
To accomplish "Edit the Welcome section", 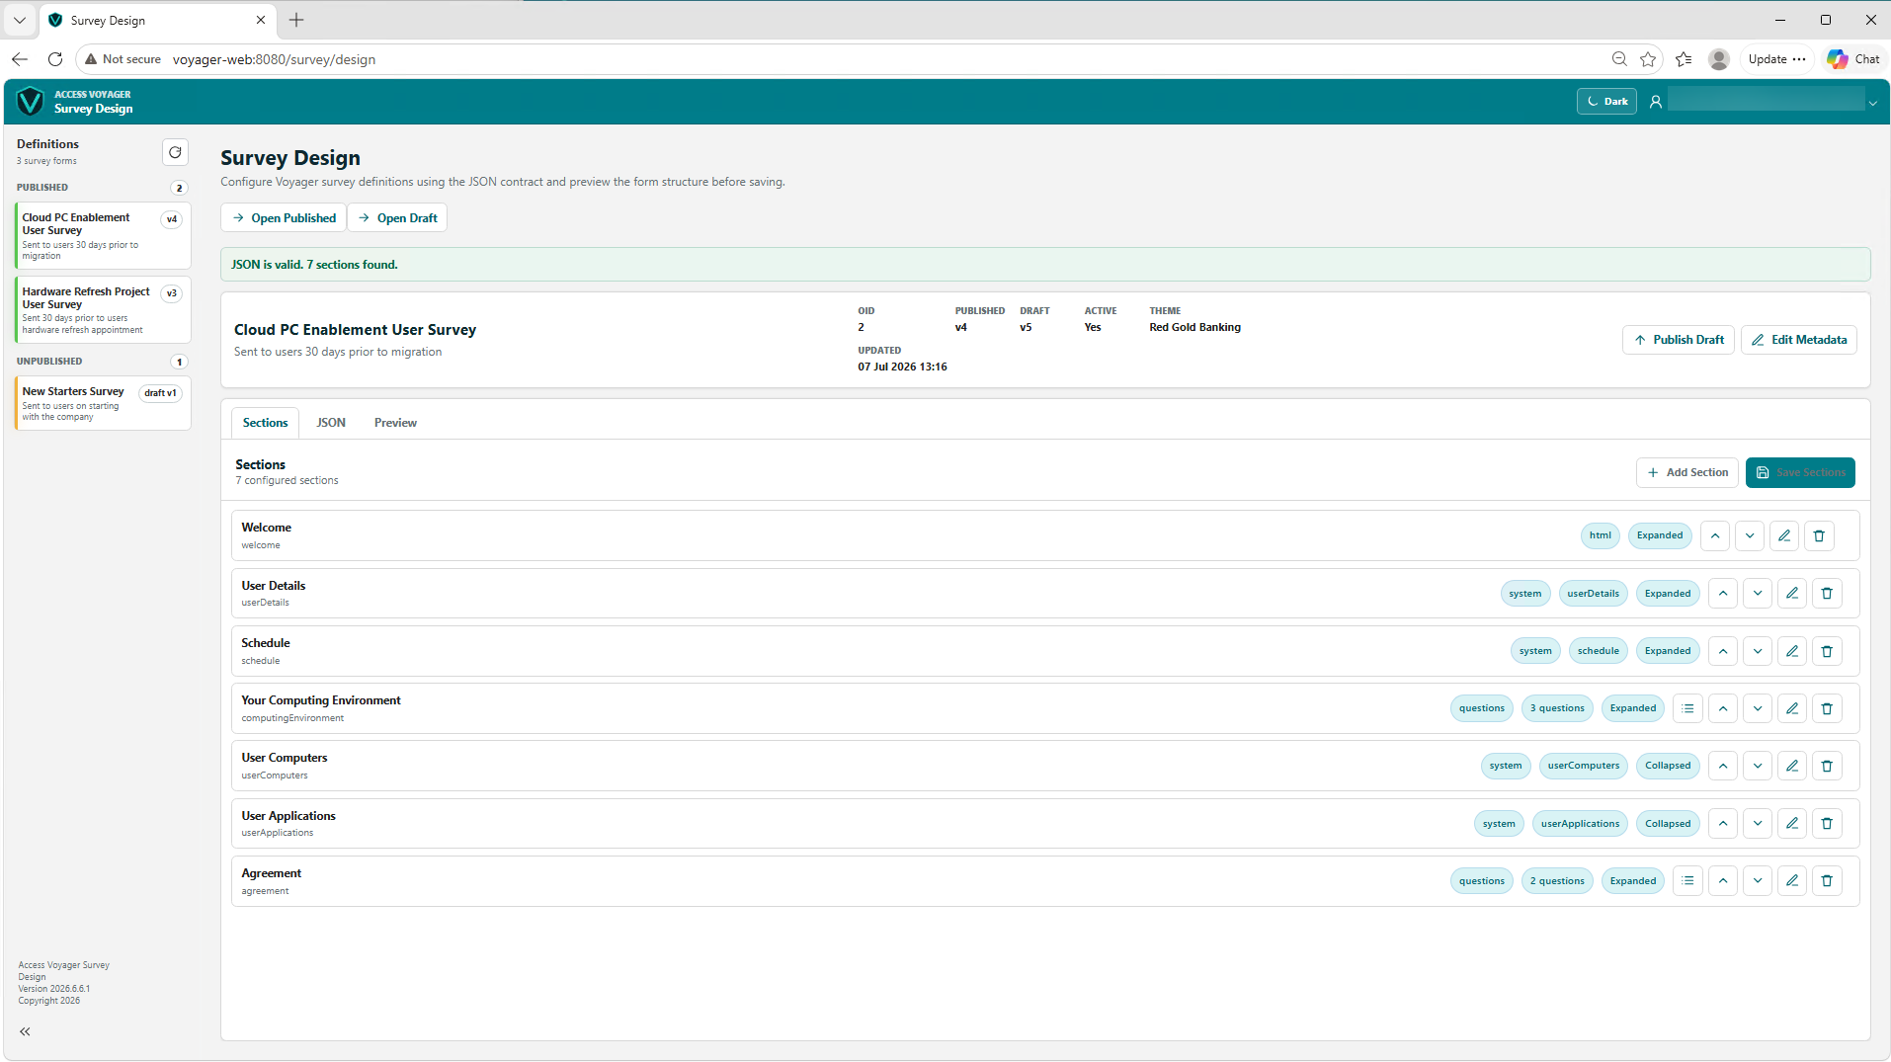I will click(1784, 535).
